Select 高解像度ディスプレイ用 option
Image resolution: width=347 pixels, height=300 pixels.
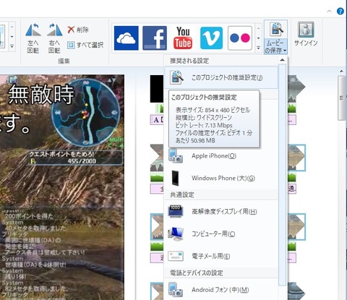221,212
